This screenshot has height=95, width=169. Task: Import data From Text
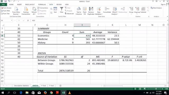[5, 14]
